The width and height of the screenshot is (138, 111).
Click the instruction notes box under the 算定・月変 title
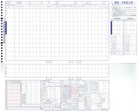pyautogui.click(x=124, y=11)
